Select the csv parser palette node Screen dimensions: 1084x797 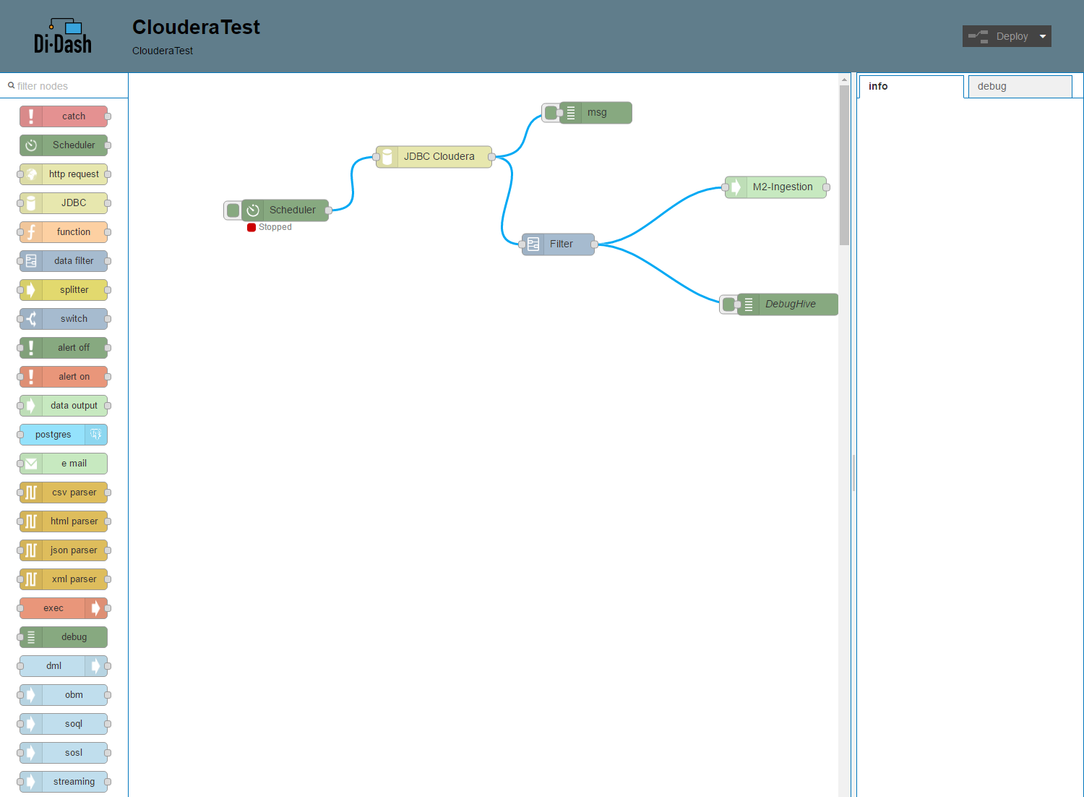[64, 493]
